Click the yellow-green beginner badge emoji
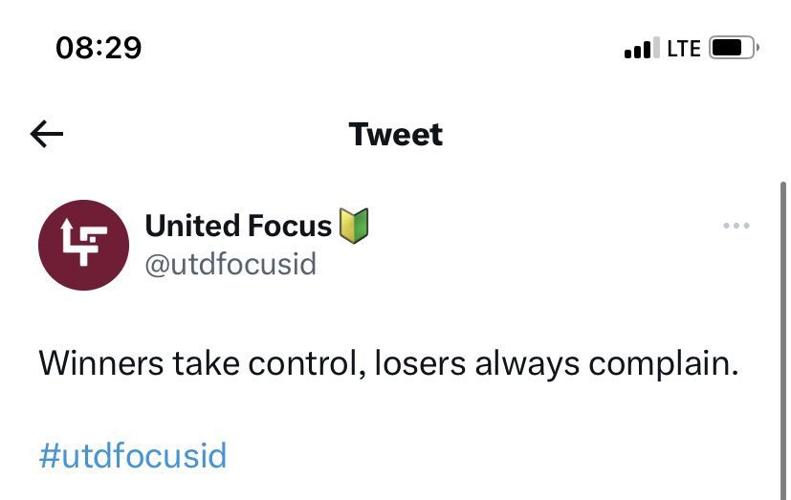The width and height of the screenshot is (791, 500). click(354, 226)
